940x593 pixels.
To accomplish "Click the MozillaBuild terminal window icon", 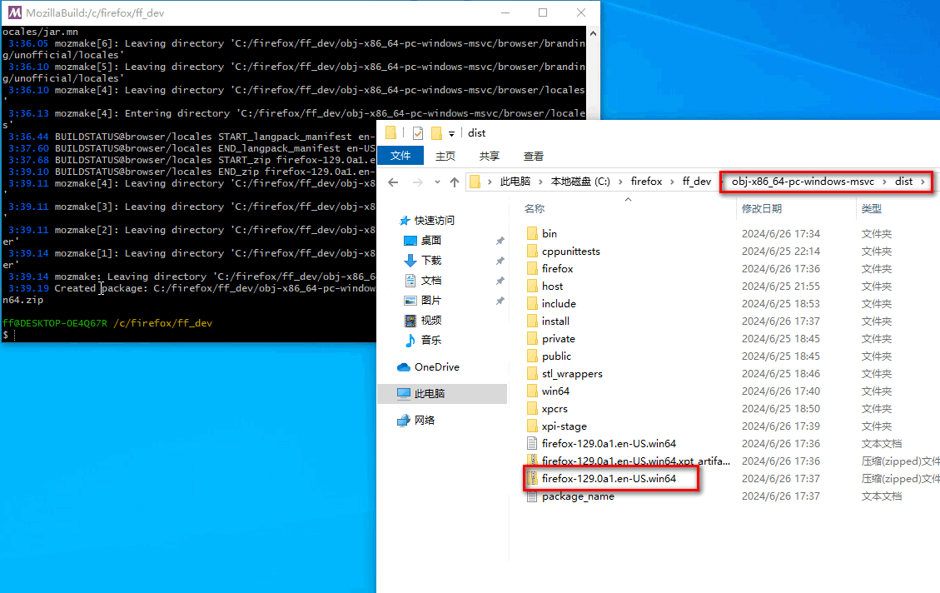I will pyautogui.click(x=14, y=12).
